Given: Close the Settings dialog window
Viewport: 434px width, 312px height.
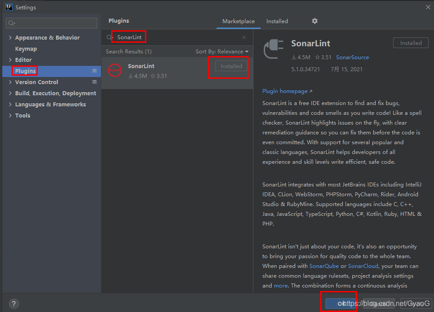Looking at the screenshot, I should point(428,7).
